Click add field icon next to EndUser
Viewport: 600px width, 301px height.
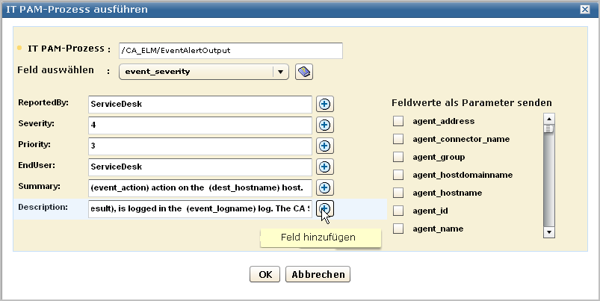pyautogui.click(x=324, y=167)
